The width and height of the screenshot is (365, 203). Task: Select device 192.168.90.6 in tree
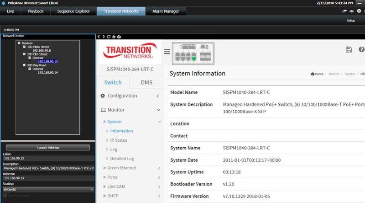[42, 50]
